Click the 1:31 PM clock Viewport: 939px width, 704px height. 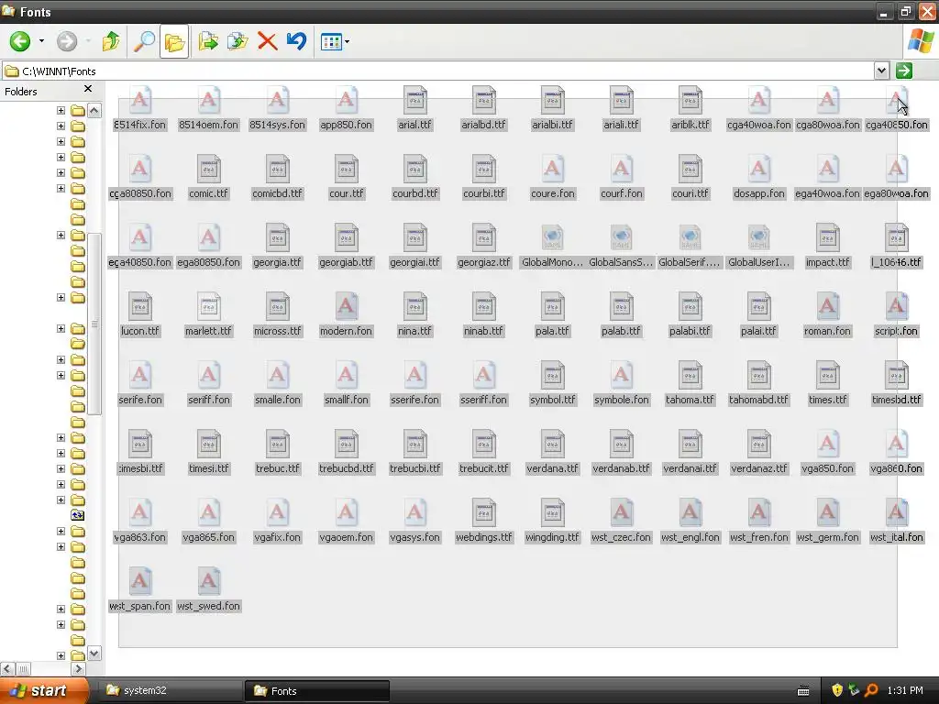click(905, 691)
